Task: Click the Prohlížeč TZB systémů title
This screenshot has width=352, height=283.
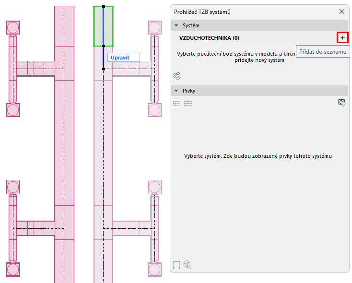Action: pos(202,12)
